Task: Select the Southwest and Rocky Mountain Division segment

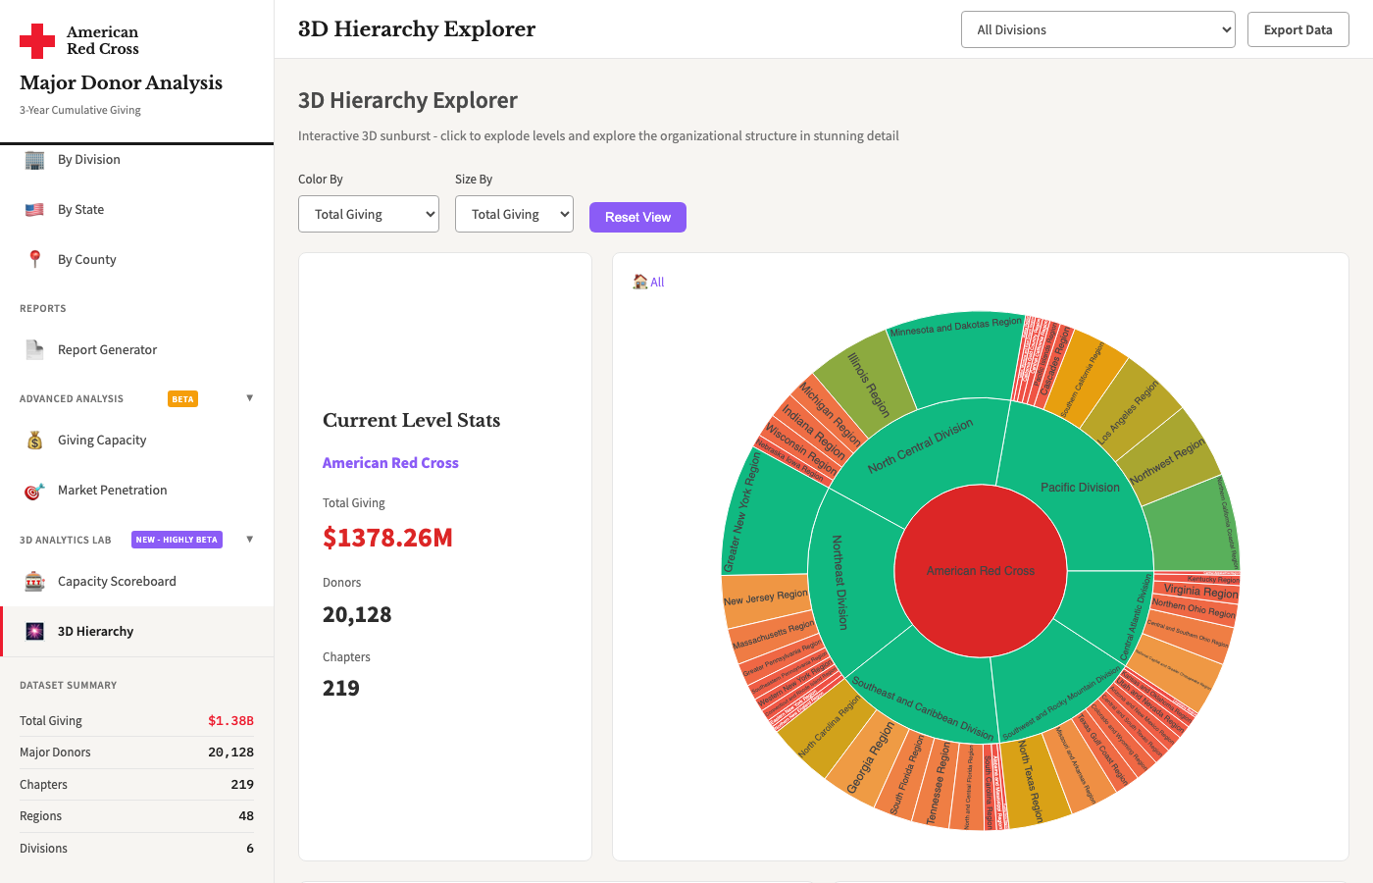Action: click(1061, 704)
